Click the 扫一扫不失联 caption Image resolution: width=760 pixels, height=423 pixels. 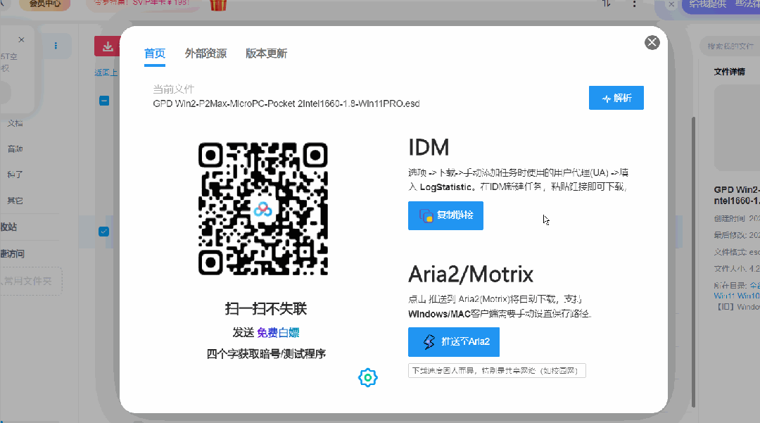(265, 309)
